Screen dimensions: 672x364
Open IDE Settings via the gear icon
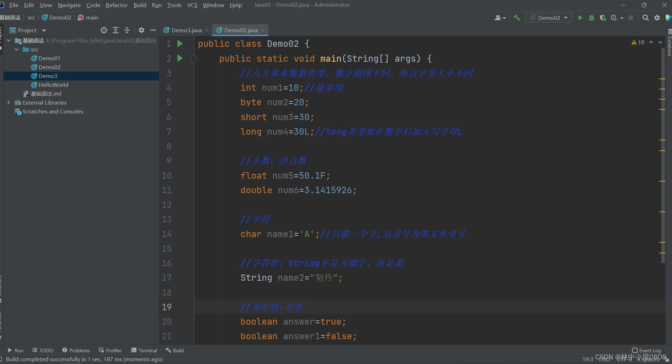tap(657, 17)
